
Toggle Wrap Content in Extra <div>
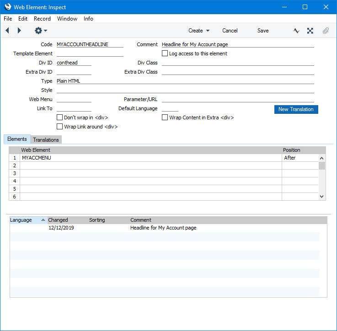click(x=165, y=117)
